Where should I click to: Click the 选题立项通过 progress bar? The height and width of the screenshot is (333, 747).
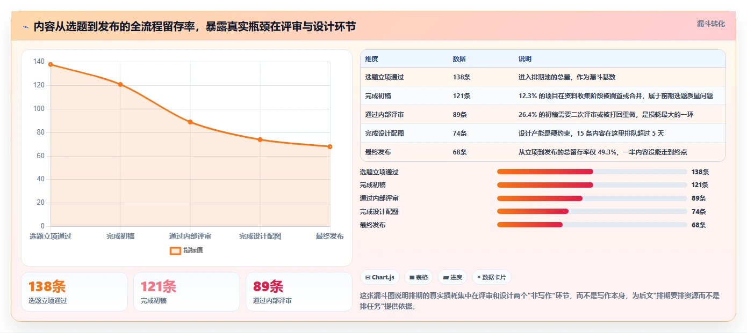[x=592, y=172]
